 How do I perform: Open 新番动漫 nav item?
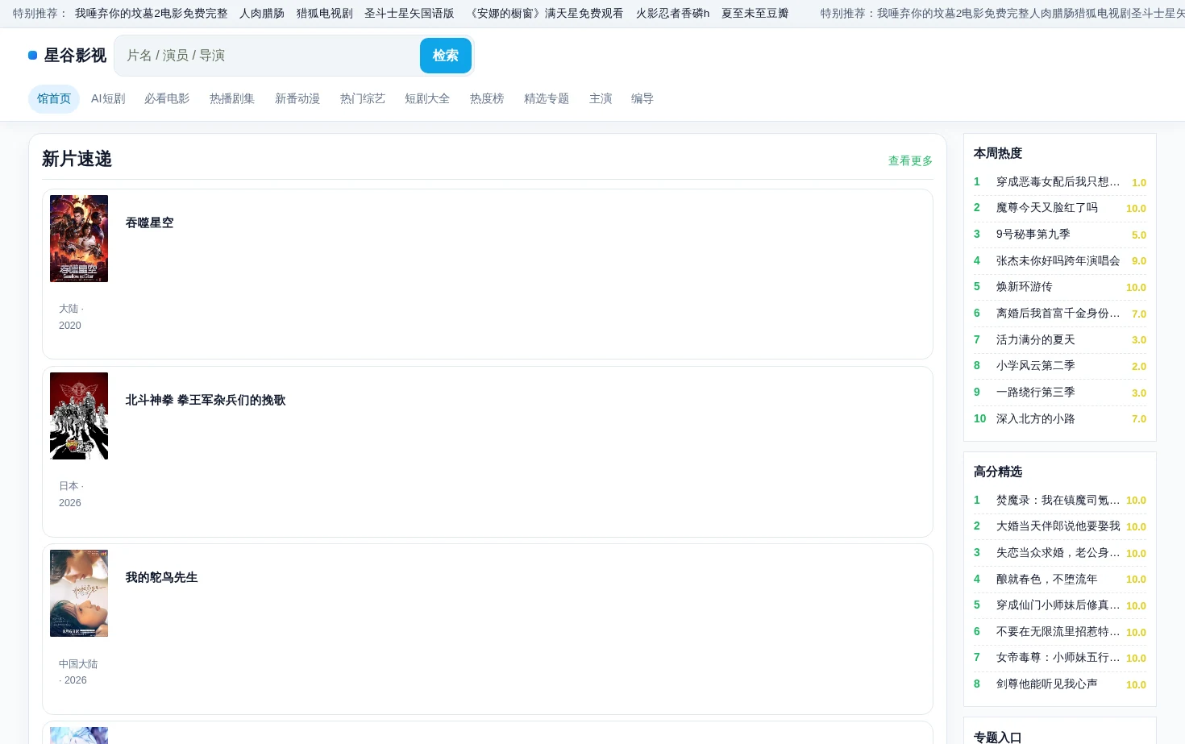point(297,99)
